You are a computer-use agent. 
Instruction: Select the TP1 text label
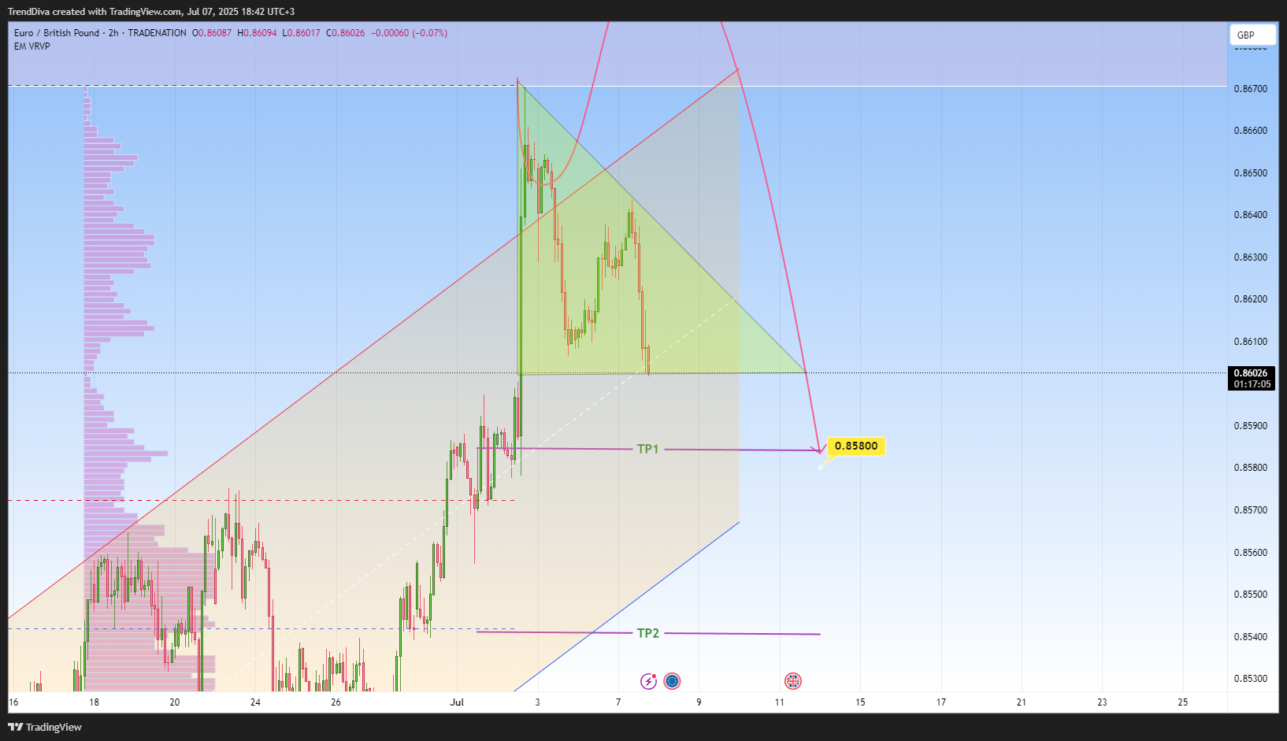click(647, 449)
